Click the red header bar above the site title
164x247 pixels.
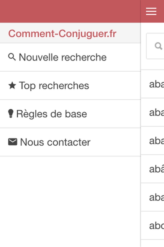point(70,11)
